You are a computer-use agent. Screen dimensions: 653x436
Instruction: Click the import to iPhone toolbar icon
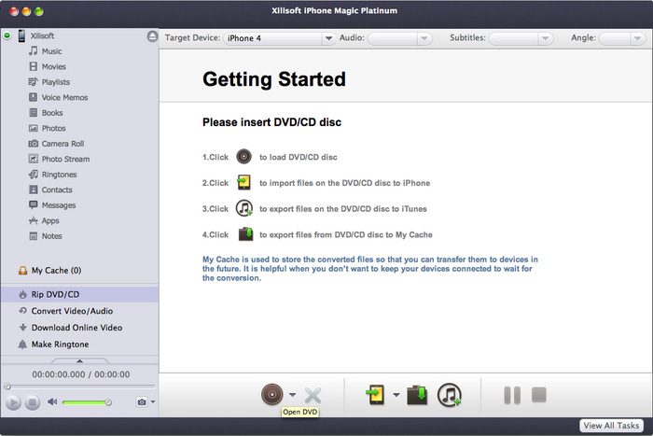click(x=375, y=395)
